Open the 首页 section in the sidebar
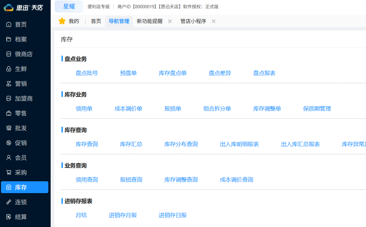 click(13, 24)
